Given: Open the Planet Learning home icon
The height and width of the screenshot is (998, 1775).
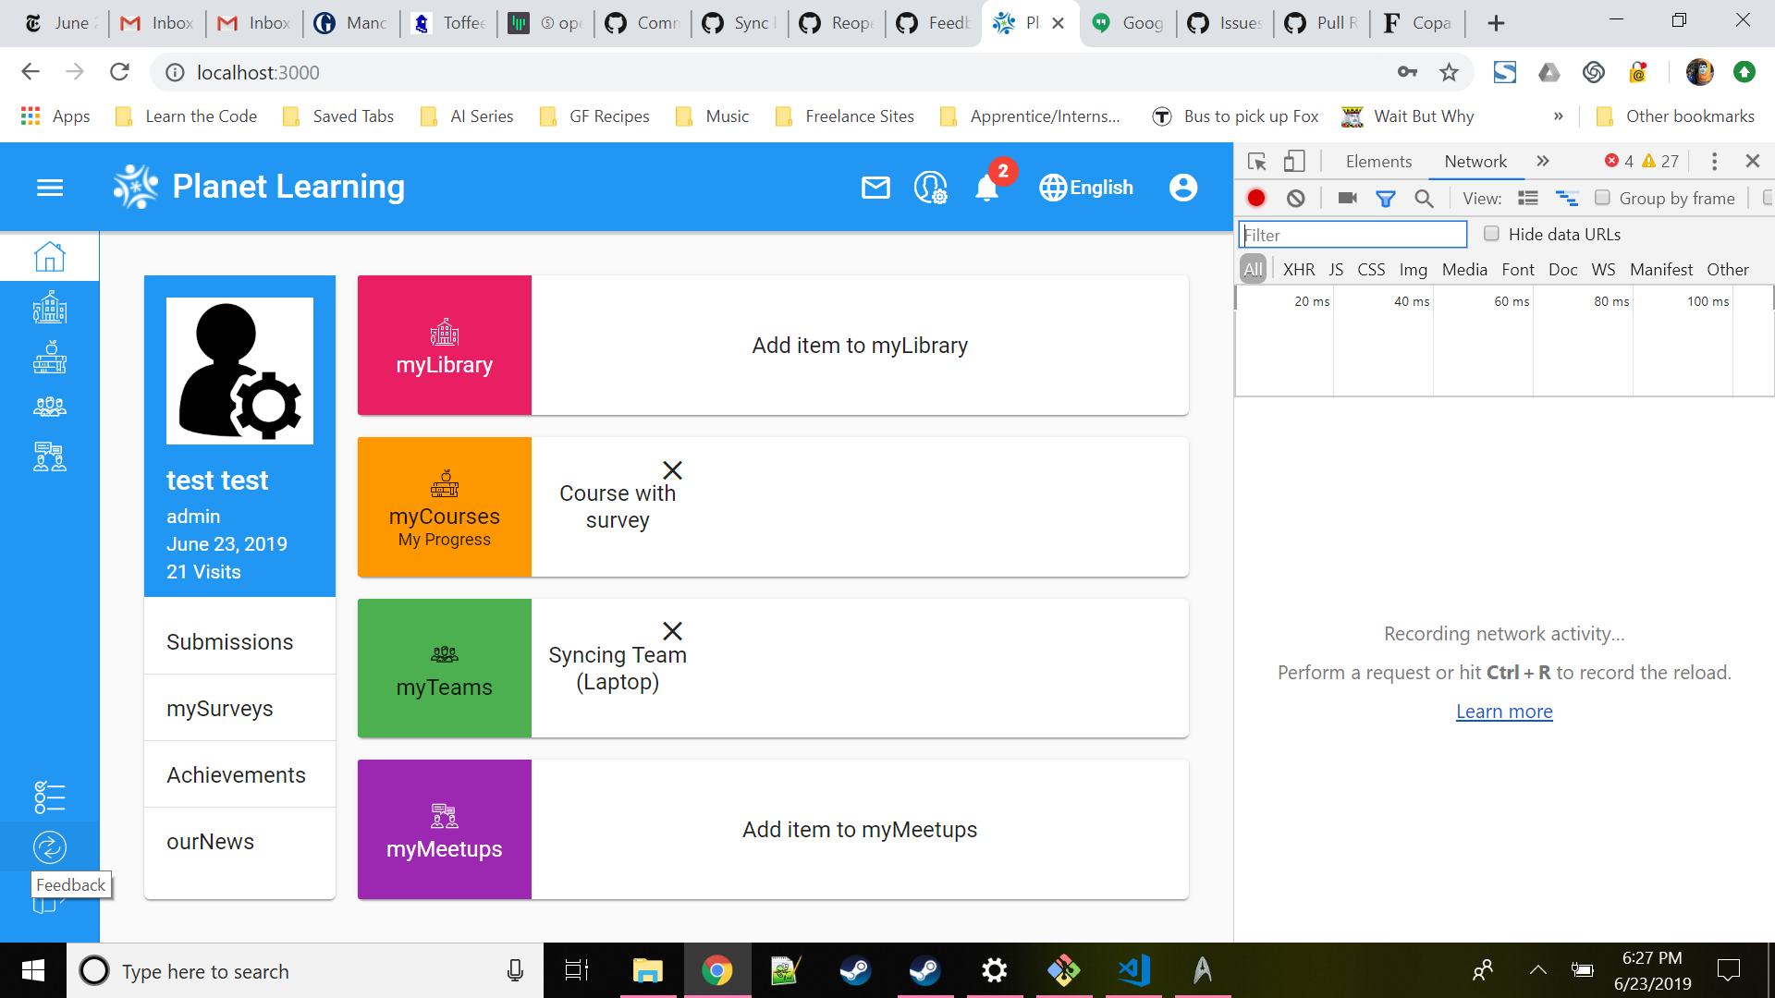Looking at the screenshot, I should (50, 256).
